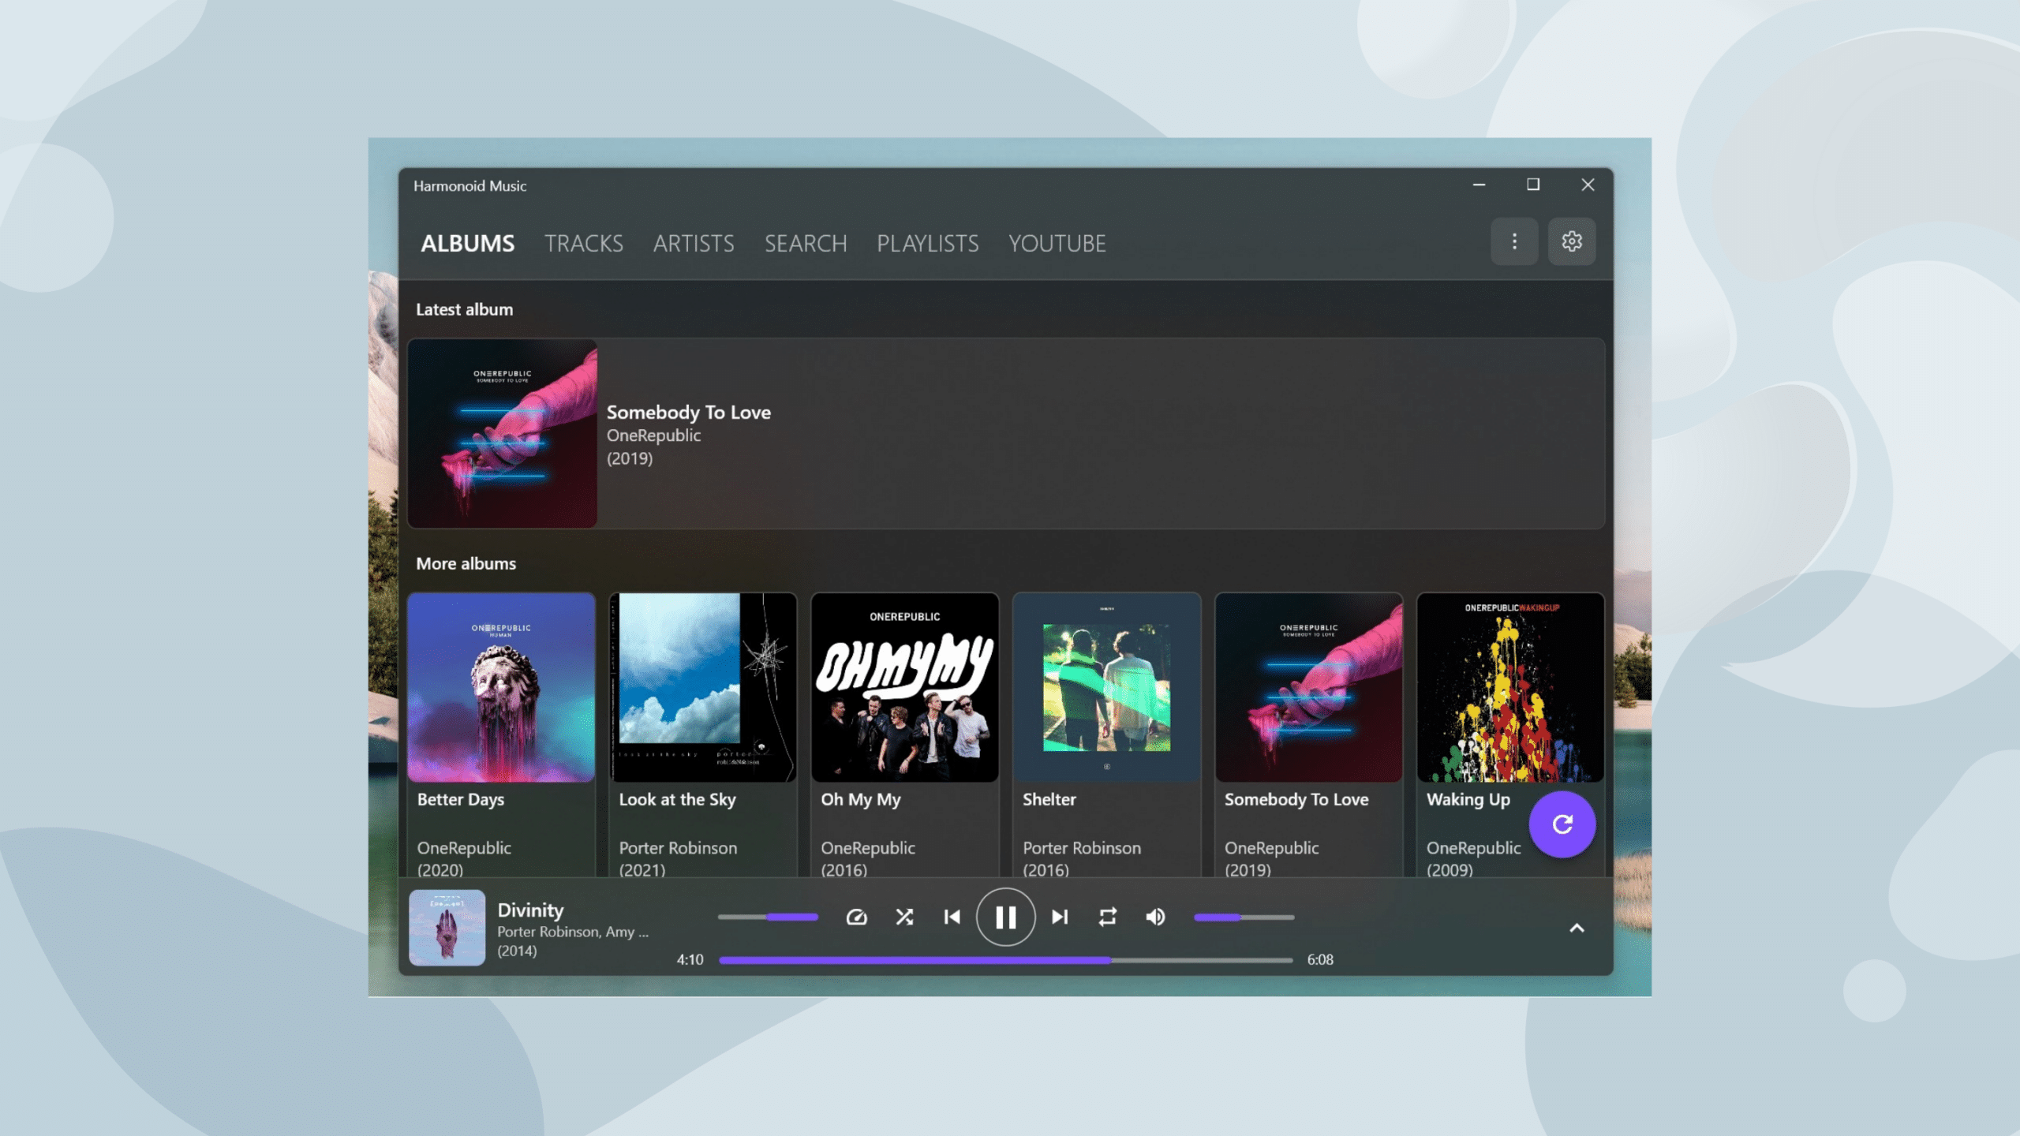The image size is (2020, 1136).
Task: Toggle shuffle playback
Action: point(904,917)
